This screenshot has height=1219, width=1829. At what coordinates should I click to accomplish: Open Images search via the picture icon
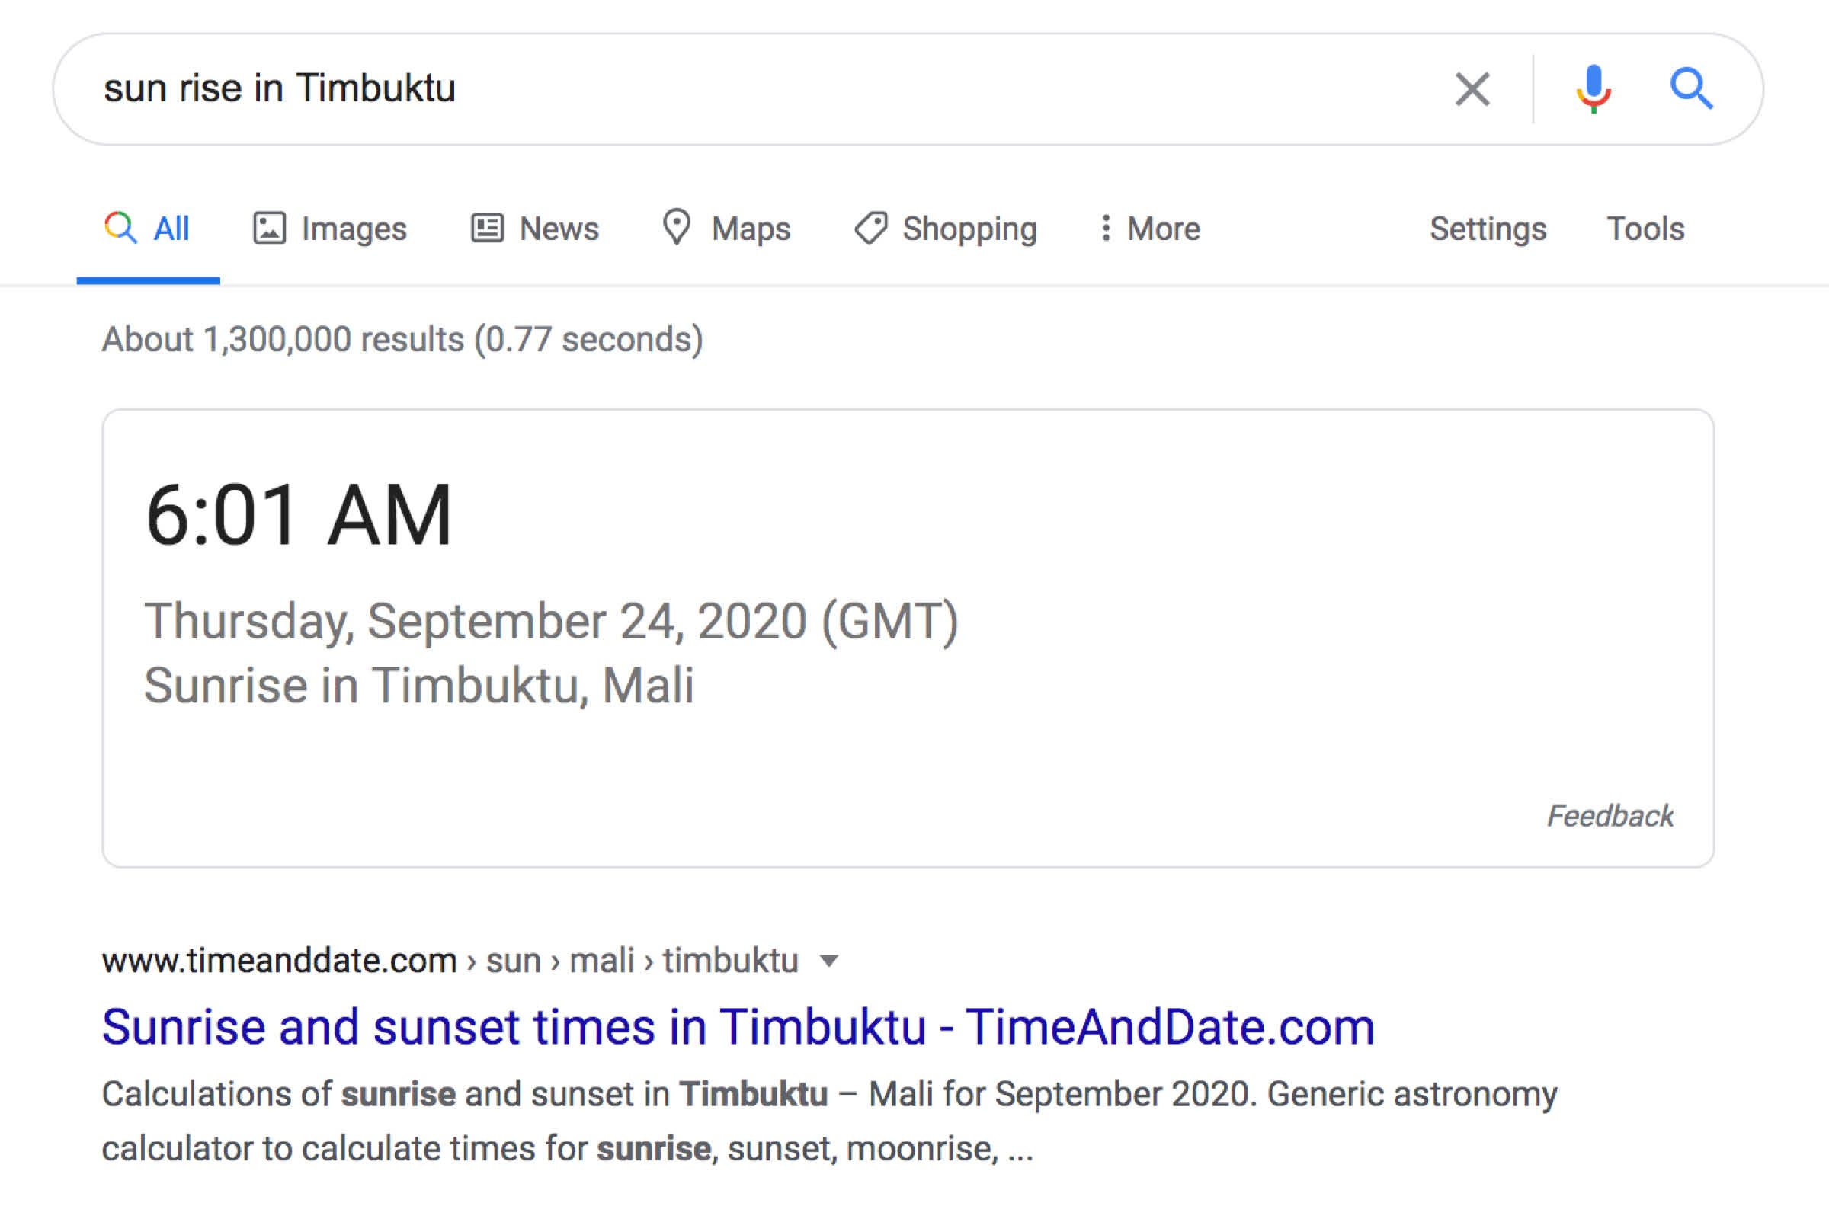[x=270, y=228]
